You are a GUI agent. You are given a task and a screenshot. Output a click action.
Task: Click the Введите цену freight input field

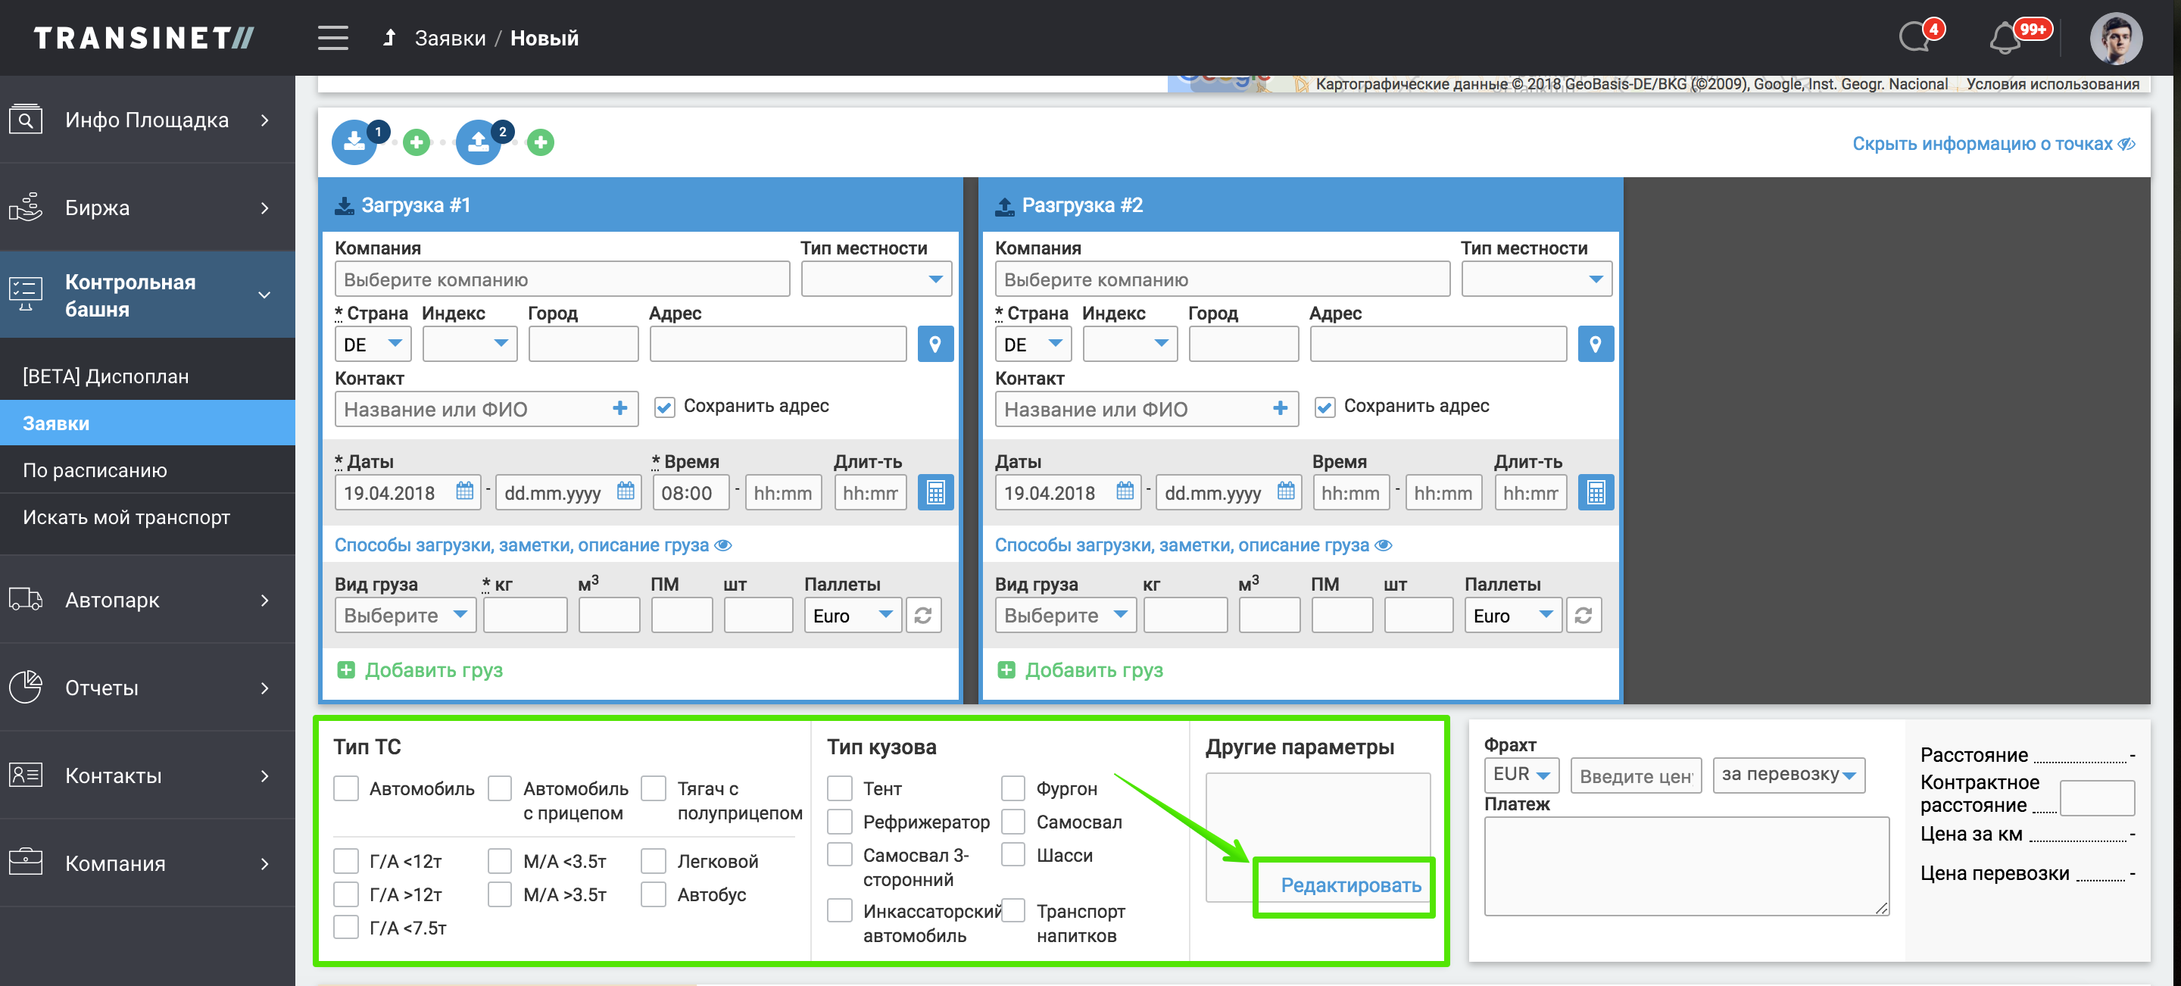(1635, 775)
